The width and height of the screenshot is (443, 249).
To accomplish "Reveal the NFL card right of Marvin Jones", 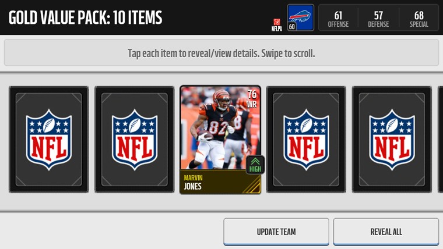I will point(306,140).
